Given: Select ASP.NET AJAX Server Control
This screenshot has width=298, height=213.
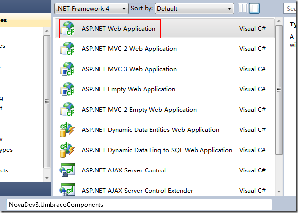Looking at the screenshot, I should (164, 170).
